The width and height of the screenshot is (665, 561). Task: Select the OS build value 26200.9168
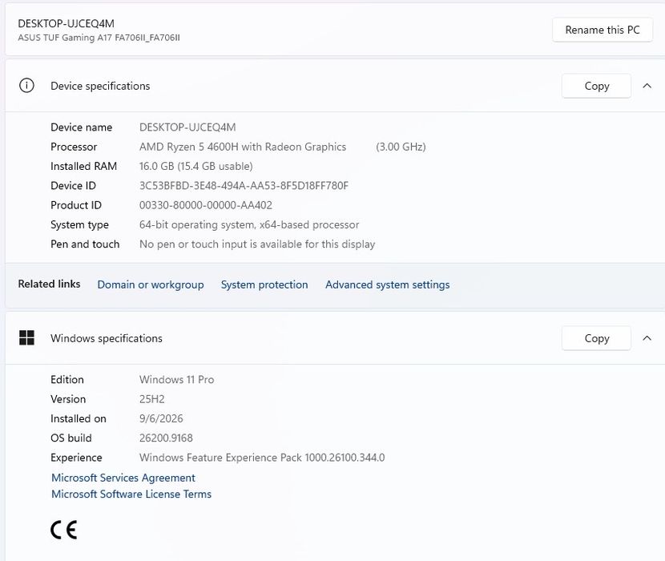coord(166,438)
